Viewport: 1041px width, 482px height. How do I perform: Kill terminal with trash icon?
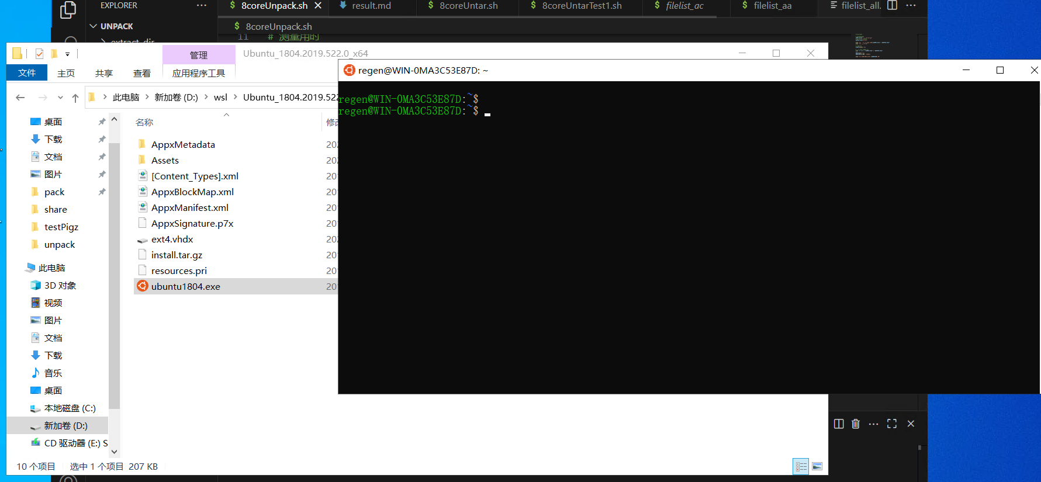point(856,424)
